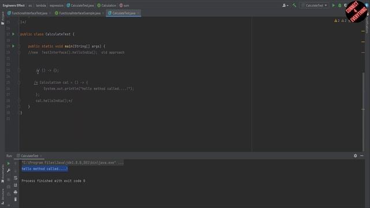Click the java.exe command line in console
The height and width of the screenshot is (208, 370).
coord(72,163)
